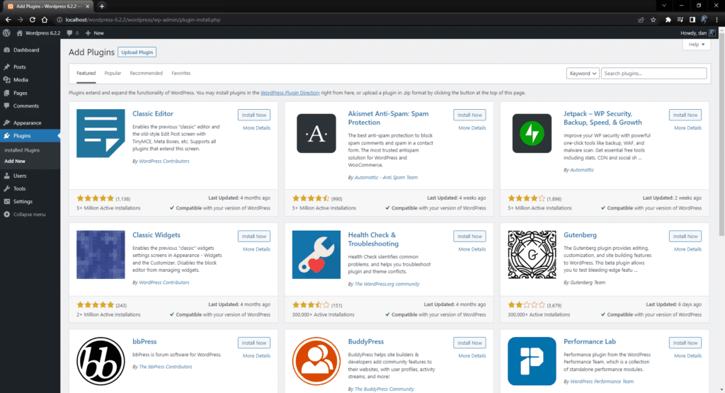Viewport: 725px width, 393px height.
Task: Install the bbPress plugin
Action: click(254, 343)
